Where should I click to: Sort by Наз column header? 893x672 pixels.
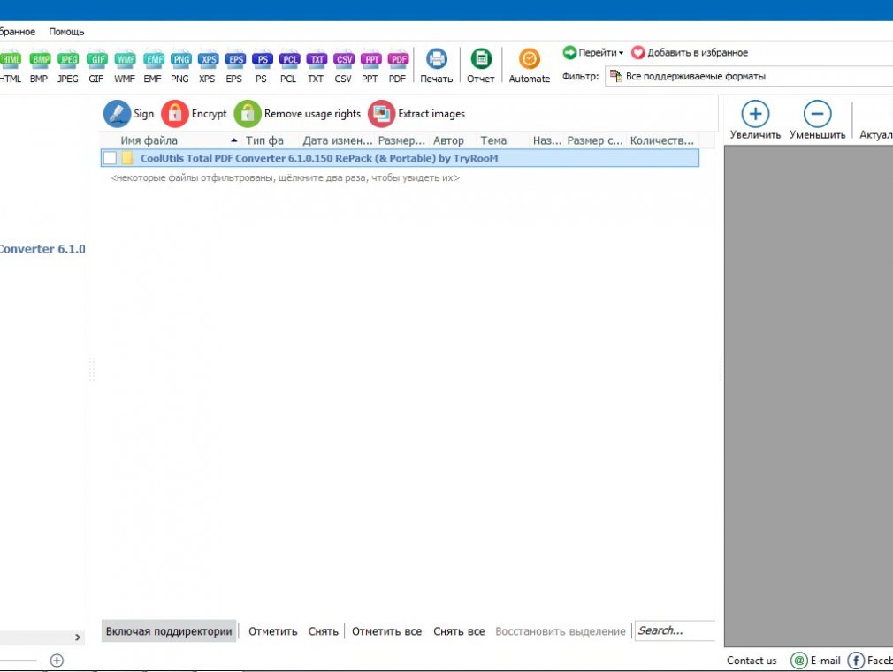(546, 140)
